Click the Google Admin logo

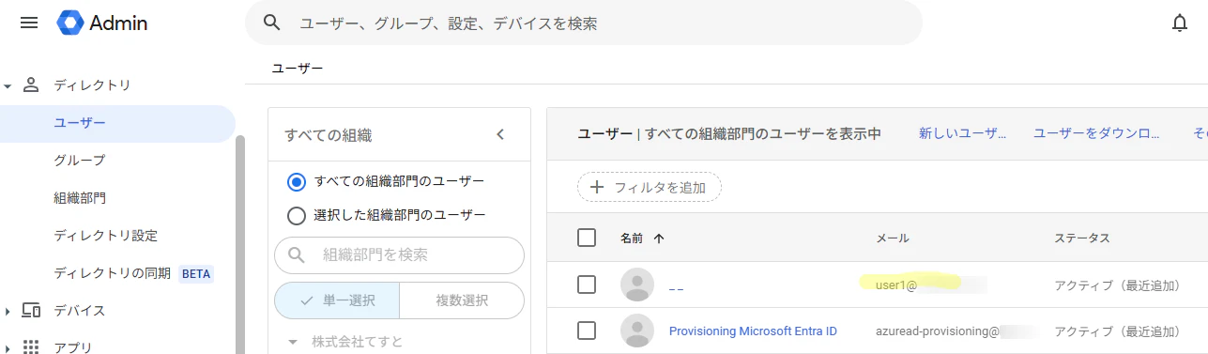pyautogui.click(x=102, y=23)
